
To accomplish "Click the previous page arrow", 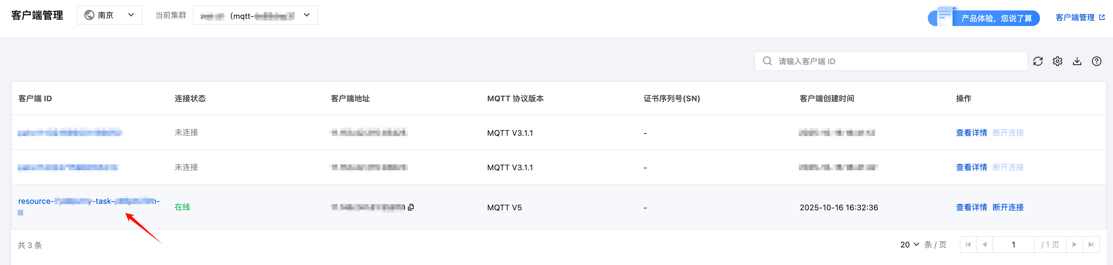I will [985, 245].
